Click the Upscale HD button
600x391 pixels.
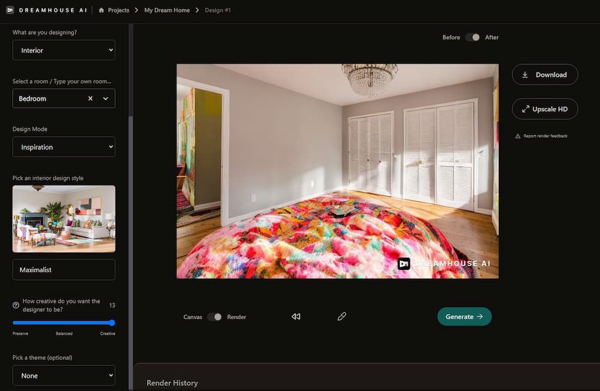545,109
